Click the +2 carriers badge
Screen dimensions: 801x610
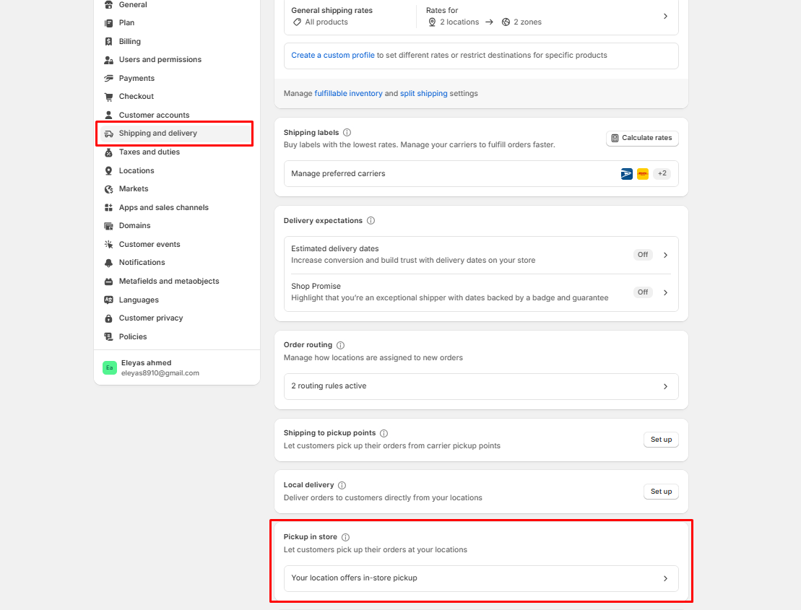(x=662, y=174)
